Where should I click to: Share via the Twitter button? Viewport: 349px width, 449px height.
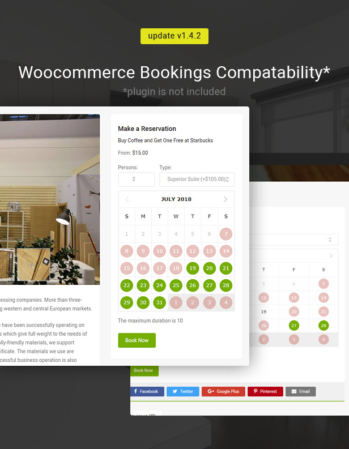[x=182, y=391]
